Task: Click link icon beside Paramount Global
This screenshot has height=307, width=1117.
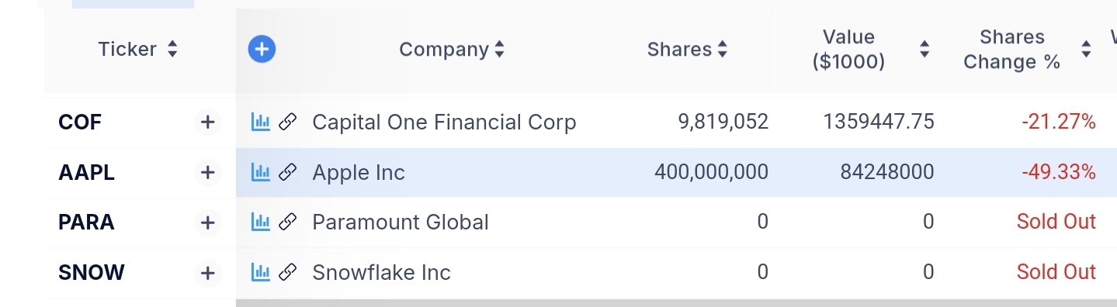Action: [288, 222]
